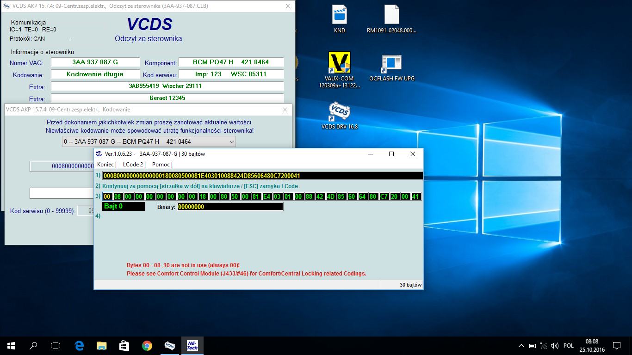Select byte C7 in the byte row
The width and height of the screenshot is (632, 355).
coord(384,196)
